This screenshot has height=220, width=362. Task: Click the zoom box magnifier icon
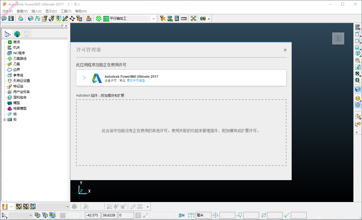tap(358, 80)
